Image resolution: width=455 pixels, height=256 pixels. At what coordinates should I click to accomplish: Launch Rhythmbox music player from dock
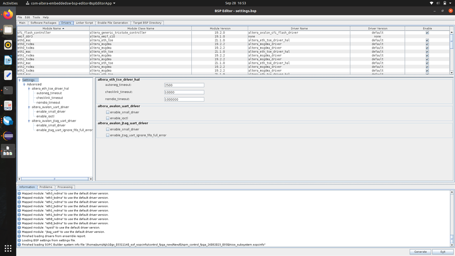pyautogui.click(x=8, y=45)
